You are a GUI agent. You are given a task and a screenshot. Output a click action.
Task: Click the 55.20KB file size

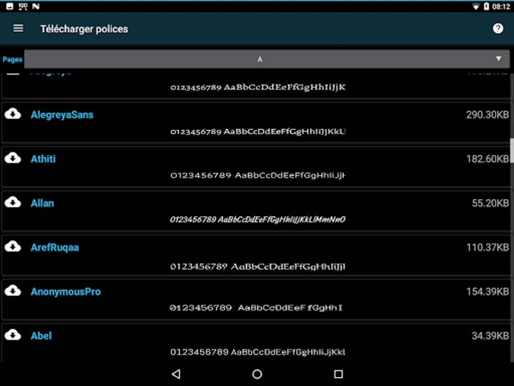[490, 203]
